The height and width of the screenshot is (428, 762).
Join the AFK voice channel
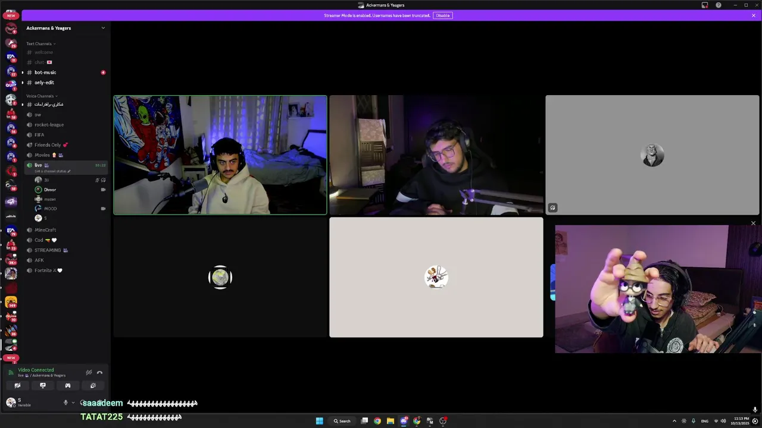coord(65,260)
